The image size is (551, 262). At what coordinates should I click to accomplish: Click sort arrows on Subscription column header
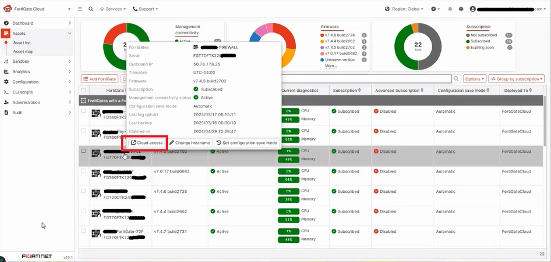point(359,91)
